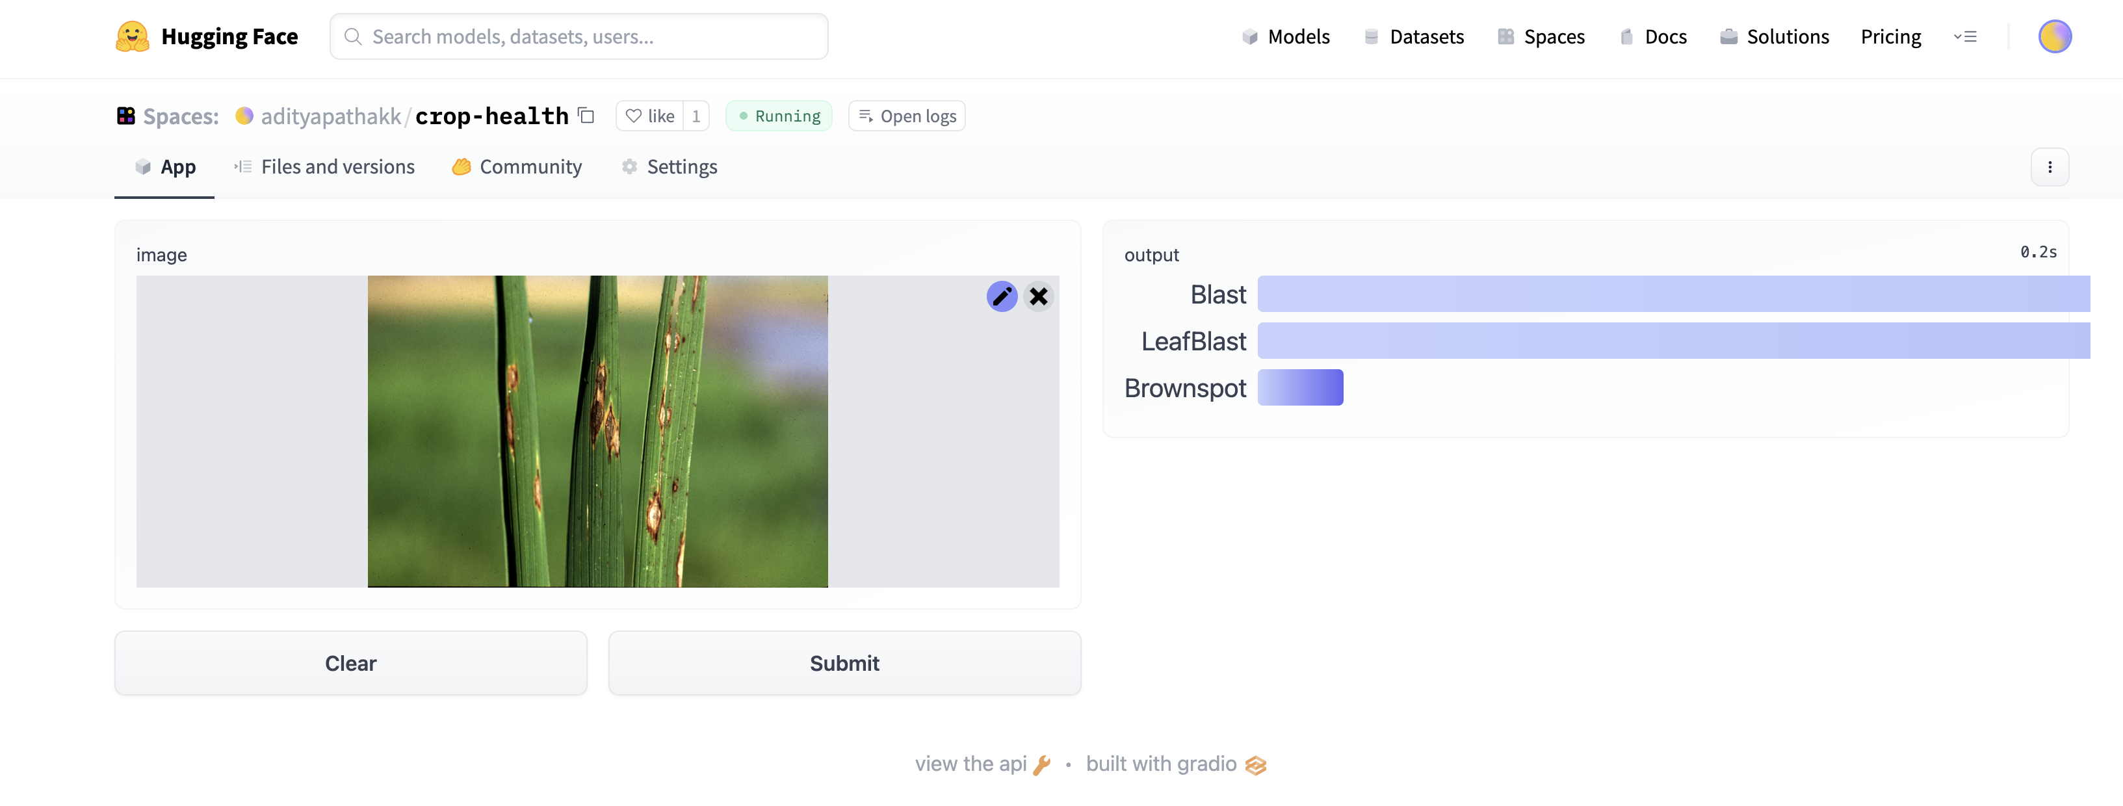Viewport: 2123px width, 806px height.
Task: Click the pencil edit image icon
Action: pos(1002,296)
